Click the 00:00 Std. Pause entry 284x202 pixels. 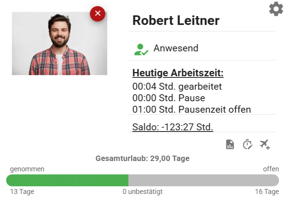point(168,98)
